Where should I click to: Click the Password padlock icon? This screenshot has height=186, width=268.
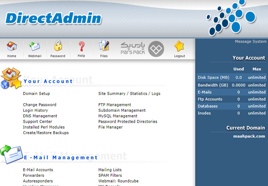58,46
